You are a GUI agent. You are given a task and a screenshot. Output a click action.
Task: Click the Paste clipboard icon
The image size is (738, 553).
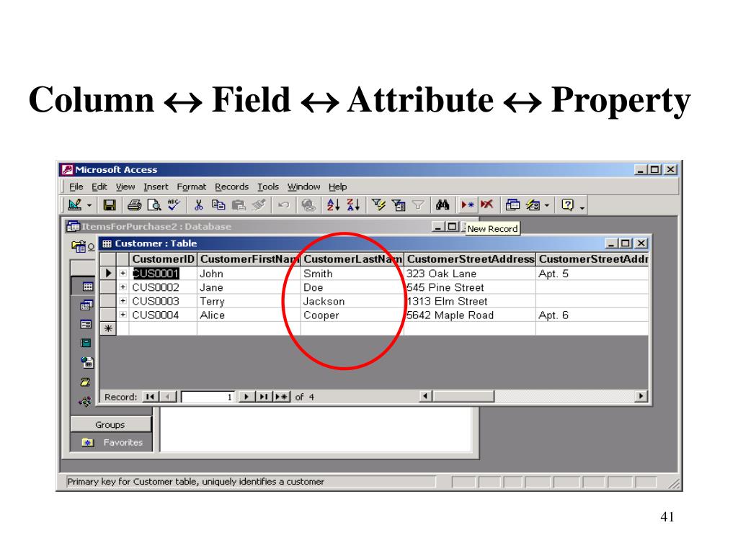[239, 205]
